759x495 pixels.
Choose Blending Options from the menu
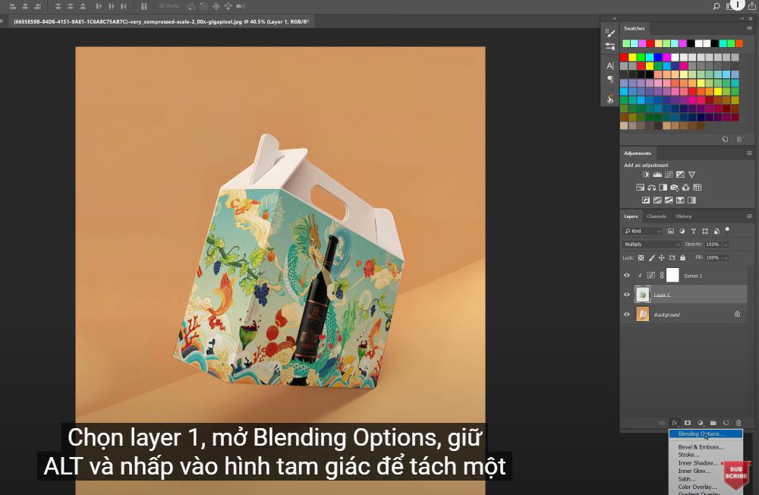pos(701,434)
